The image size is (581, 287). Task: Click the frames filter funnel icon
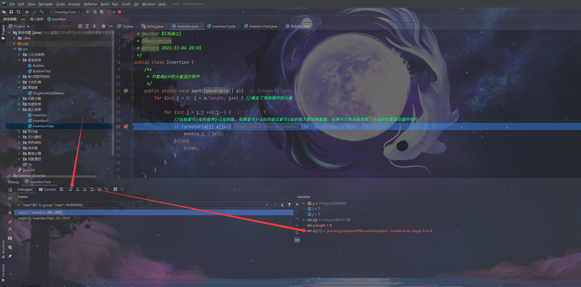[x=289, y=205]
